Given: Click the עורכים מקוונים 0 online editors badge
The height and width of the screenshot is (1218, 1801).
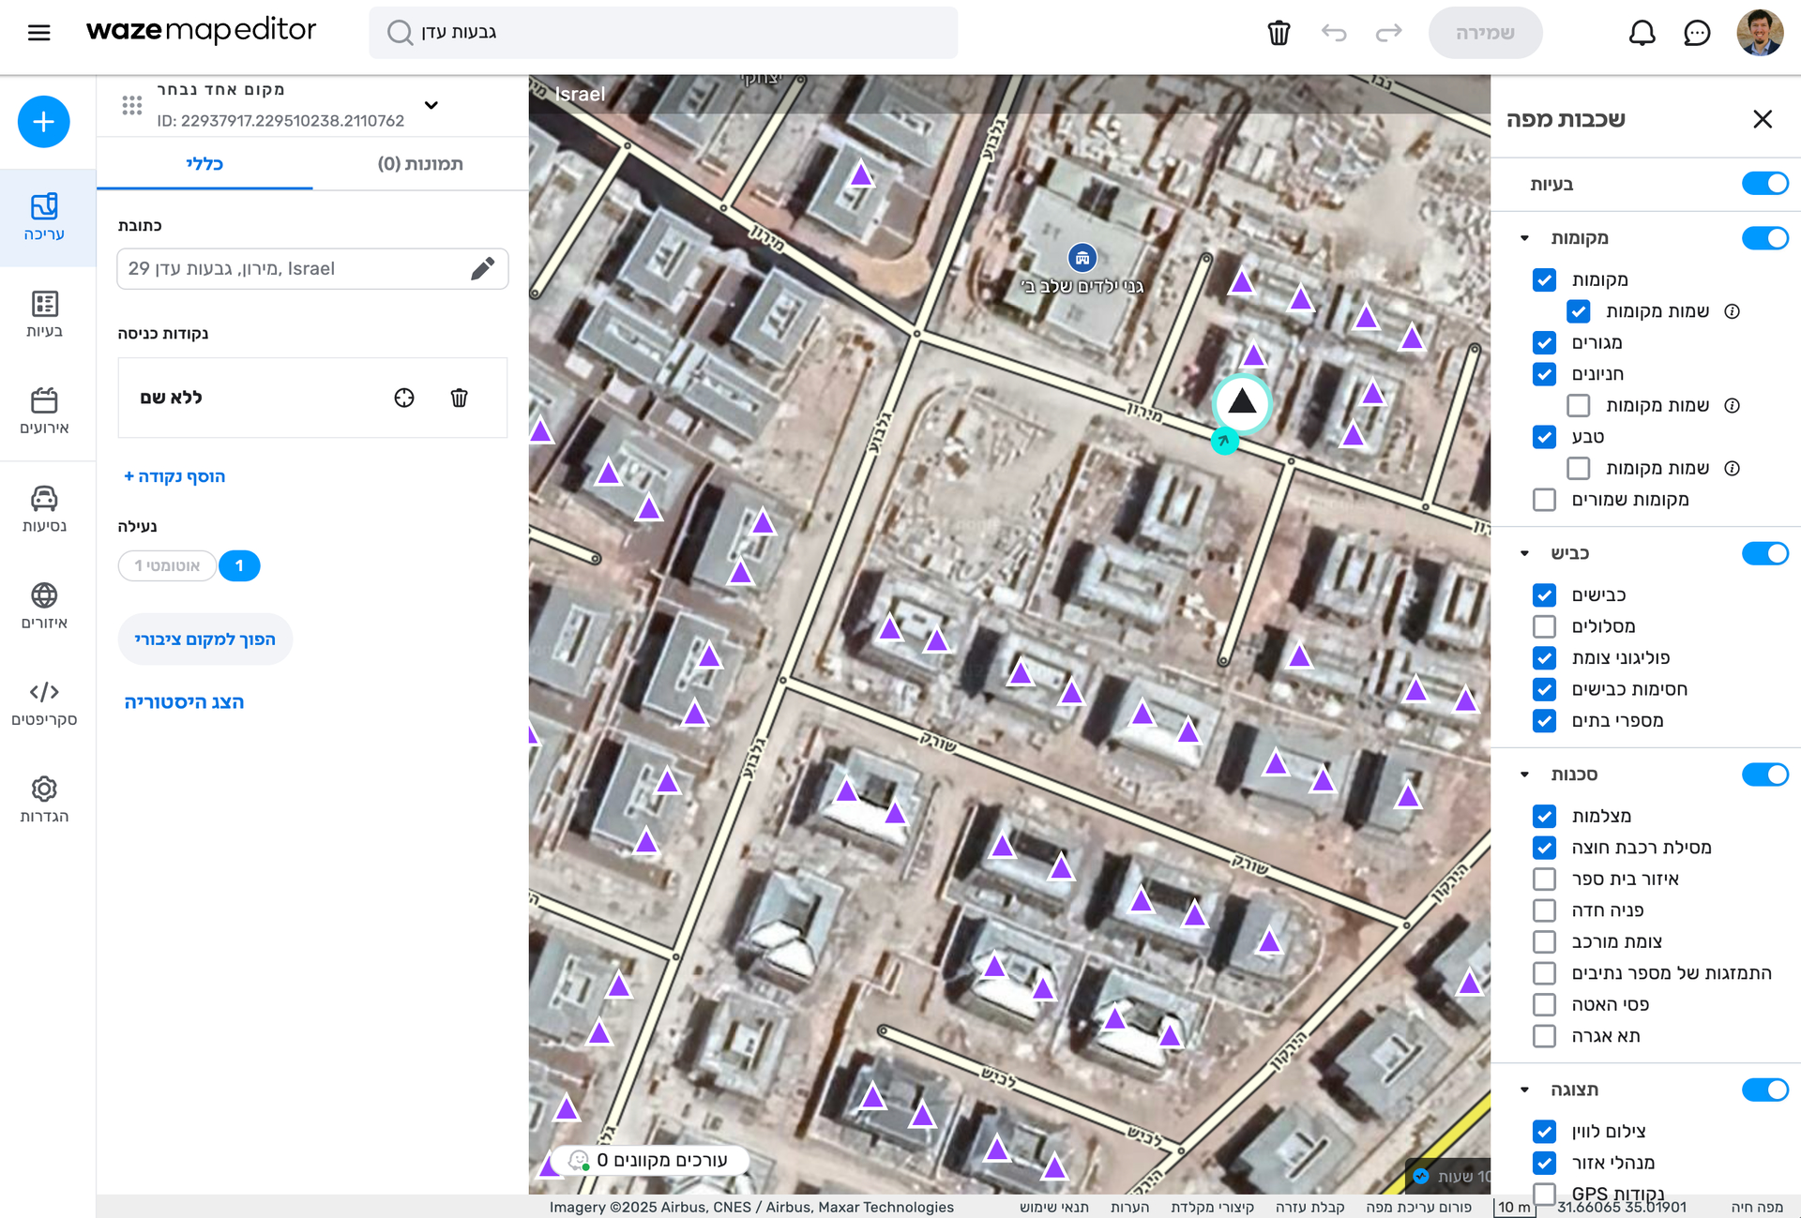Looking at the screenshot, I should [650, 1160].
